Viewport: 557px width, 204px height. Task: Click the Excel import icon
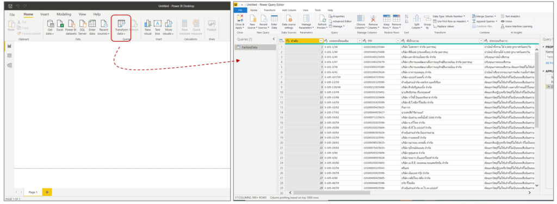(x=60, y=23)
